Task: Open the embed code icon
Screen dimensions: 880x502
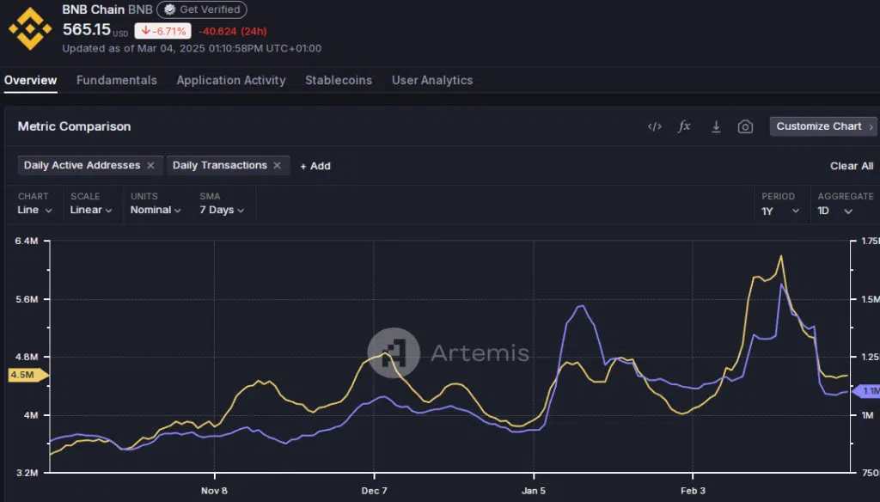Action: [x=654, y=126]
